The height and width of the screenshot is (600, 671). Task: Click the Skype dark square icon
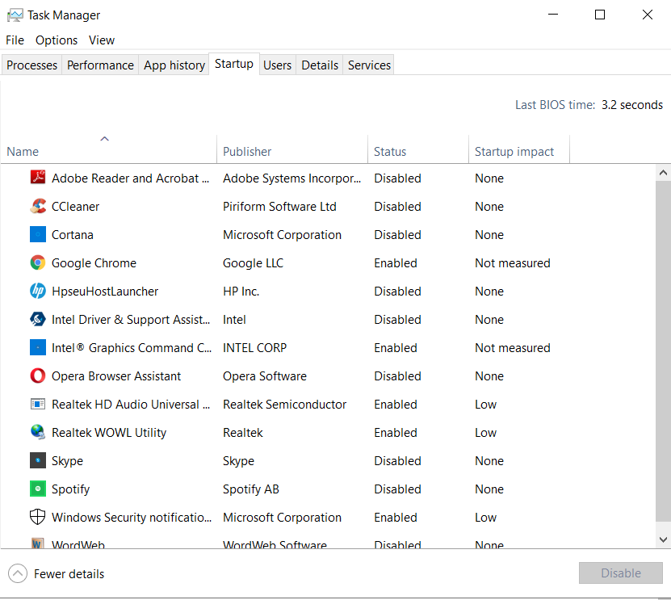[x=38, y=460]
